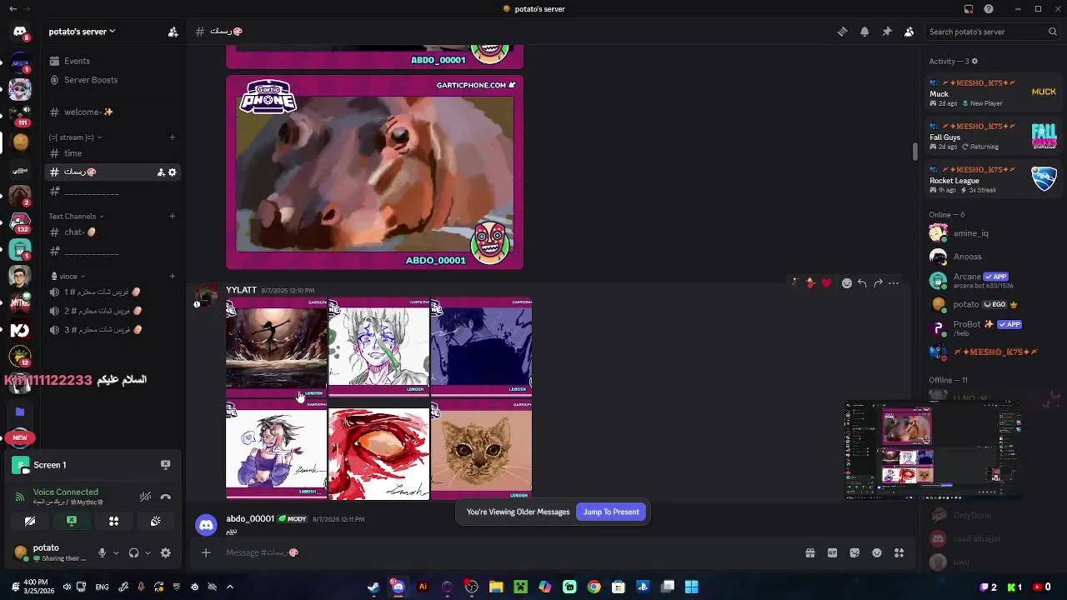Viewport: 1067px width, 600px height.
Task: Stop streaming Screen 1
Action: click(x=165, y=465)
